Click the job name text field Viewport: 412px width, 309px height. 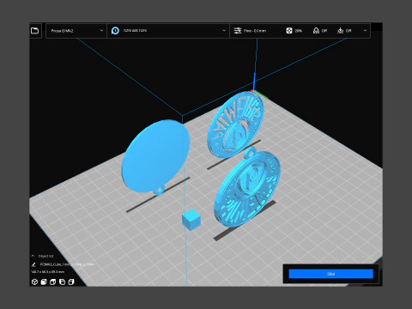67,264
